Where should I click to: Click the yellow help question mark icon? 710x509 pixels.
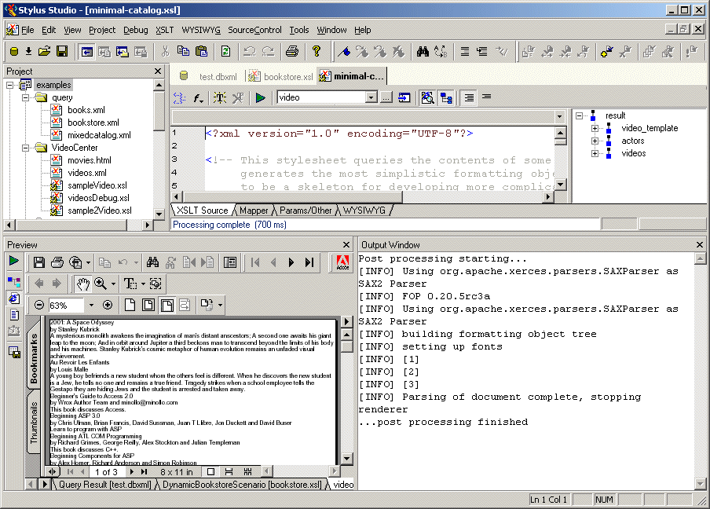point(317,52)
